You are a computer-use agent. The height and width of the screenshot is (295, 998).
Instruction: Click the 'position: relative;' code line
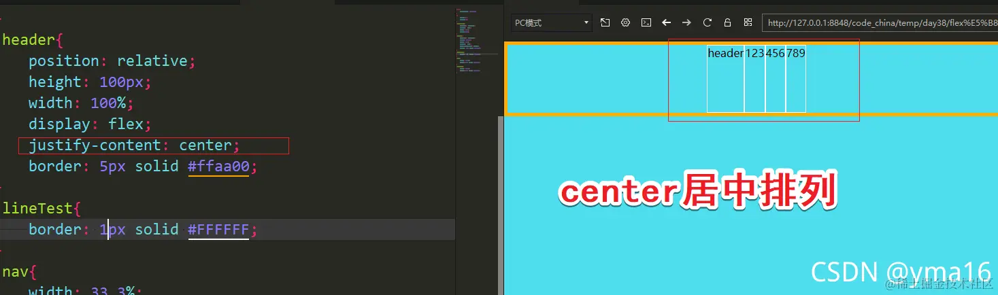[x=112, y=61]
